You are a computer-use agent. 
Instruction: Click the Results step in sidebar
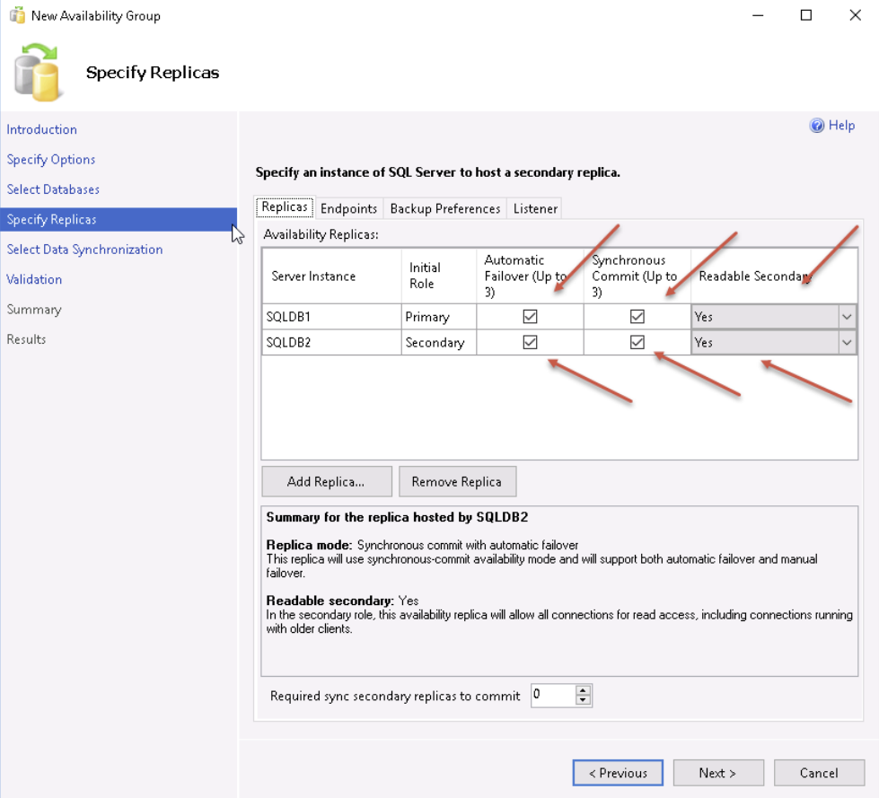(26, 339)
